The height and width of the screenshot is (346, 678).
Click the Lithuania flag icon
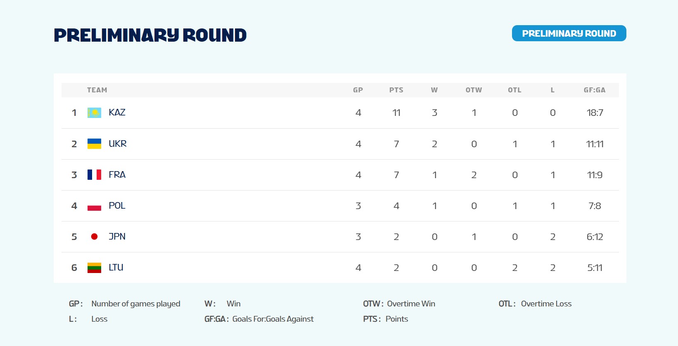coord(94,268)
